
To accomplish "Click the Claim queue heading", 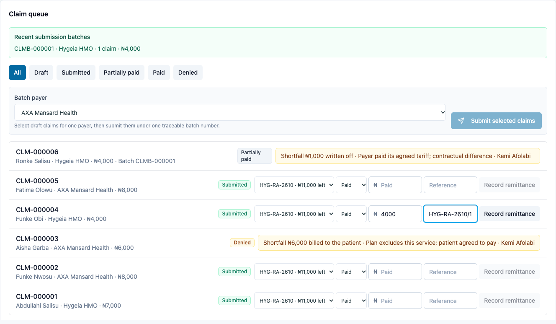I will click(x=28, y=14).
